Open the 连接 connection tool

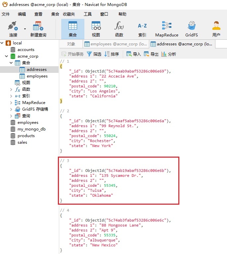pos(13,29)
